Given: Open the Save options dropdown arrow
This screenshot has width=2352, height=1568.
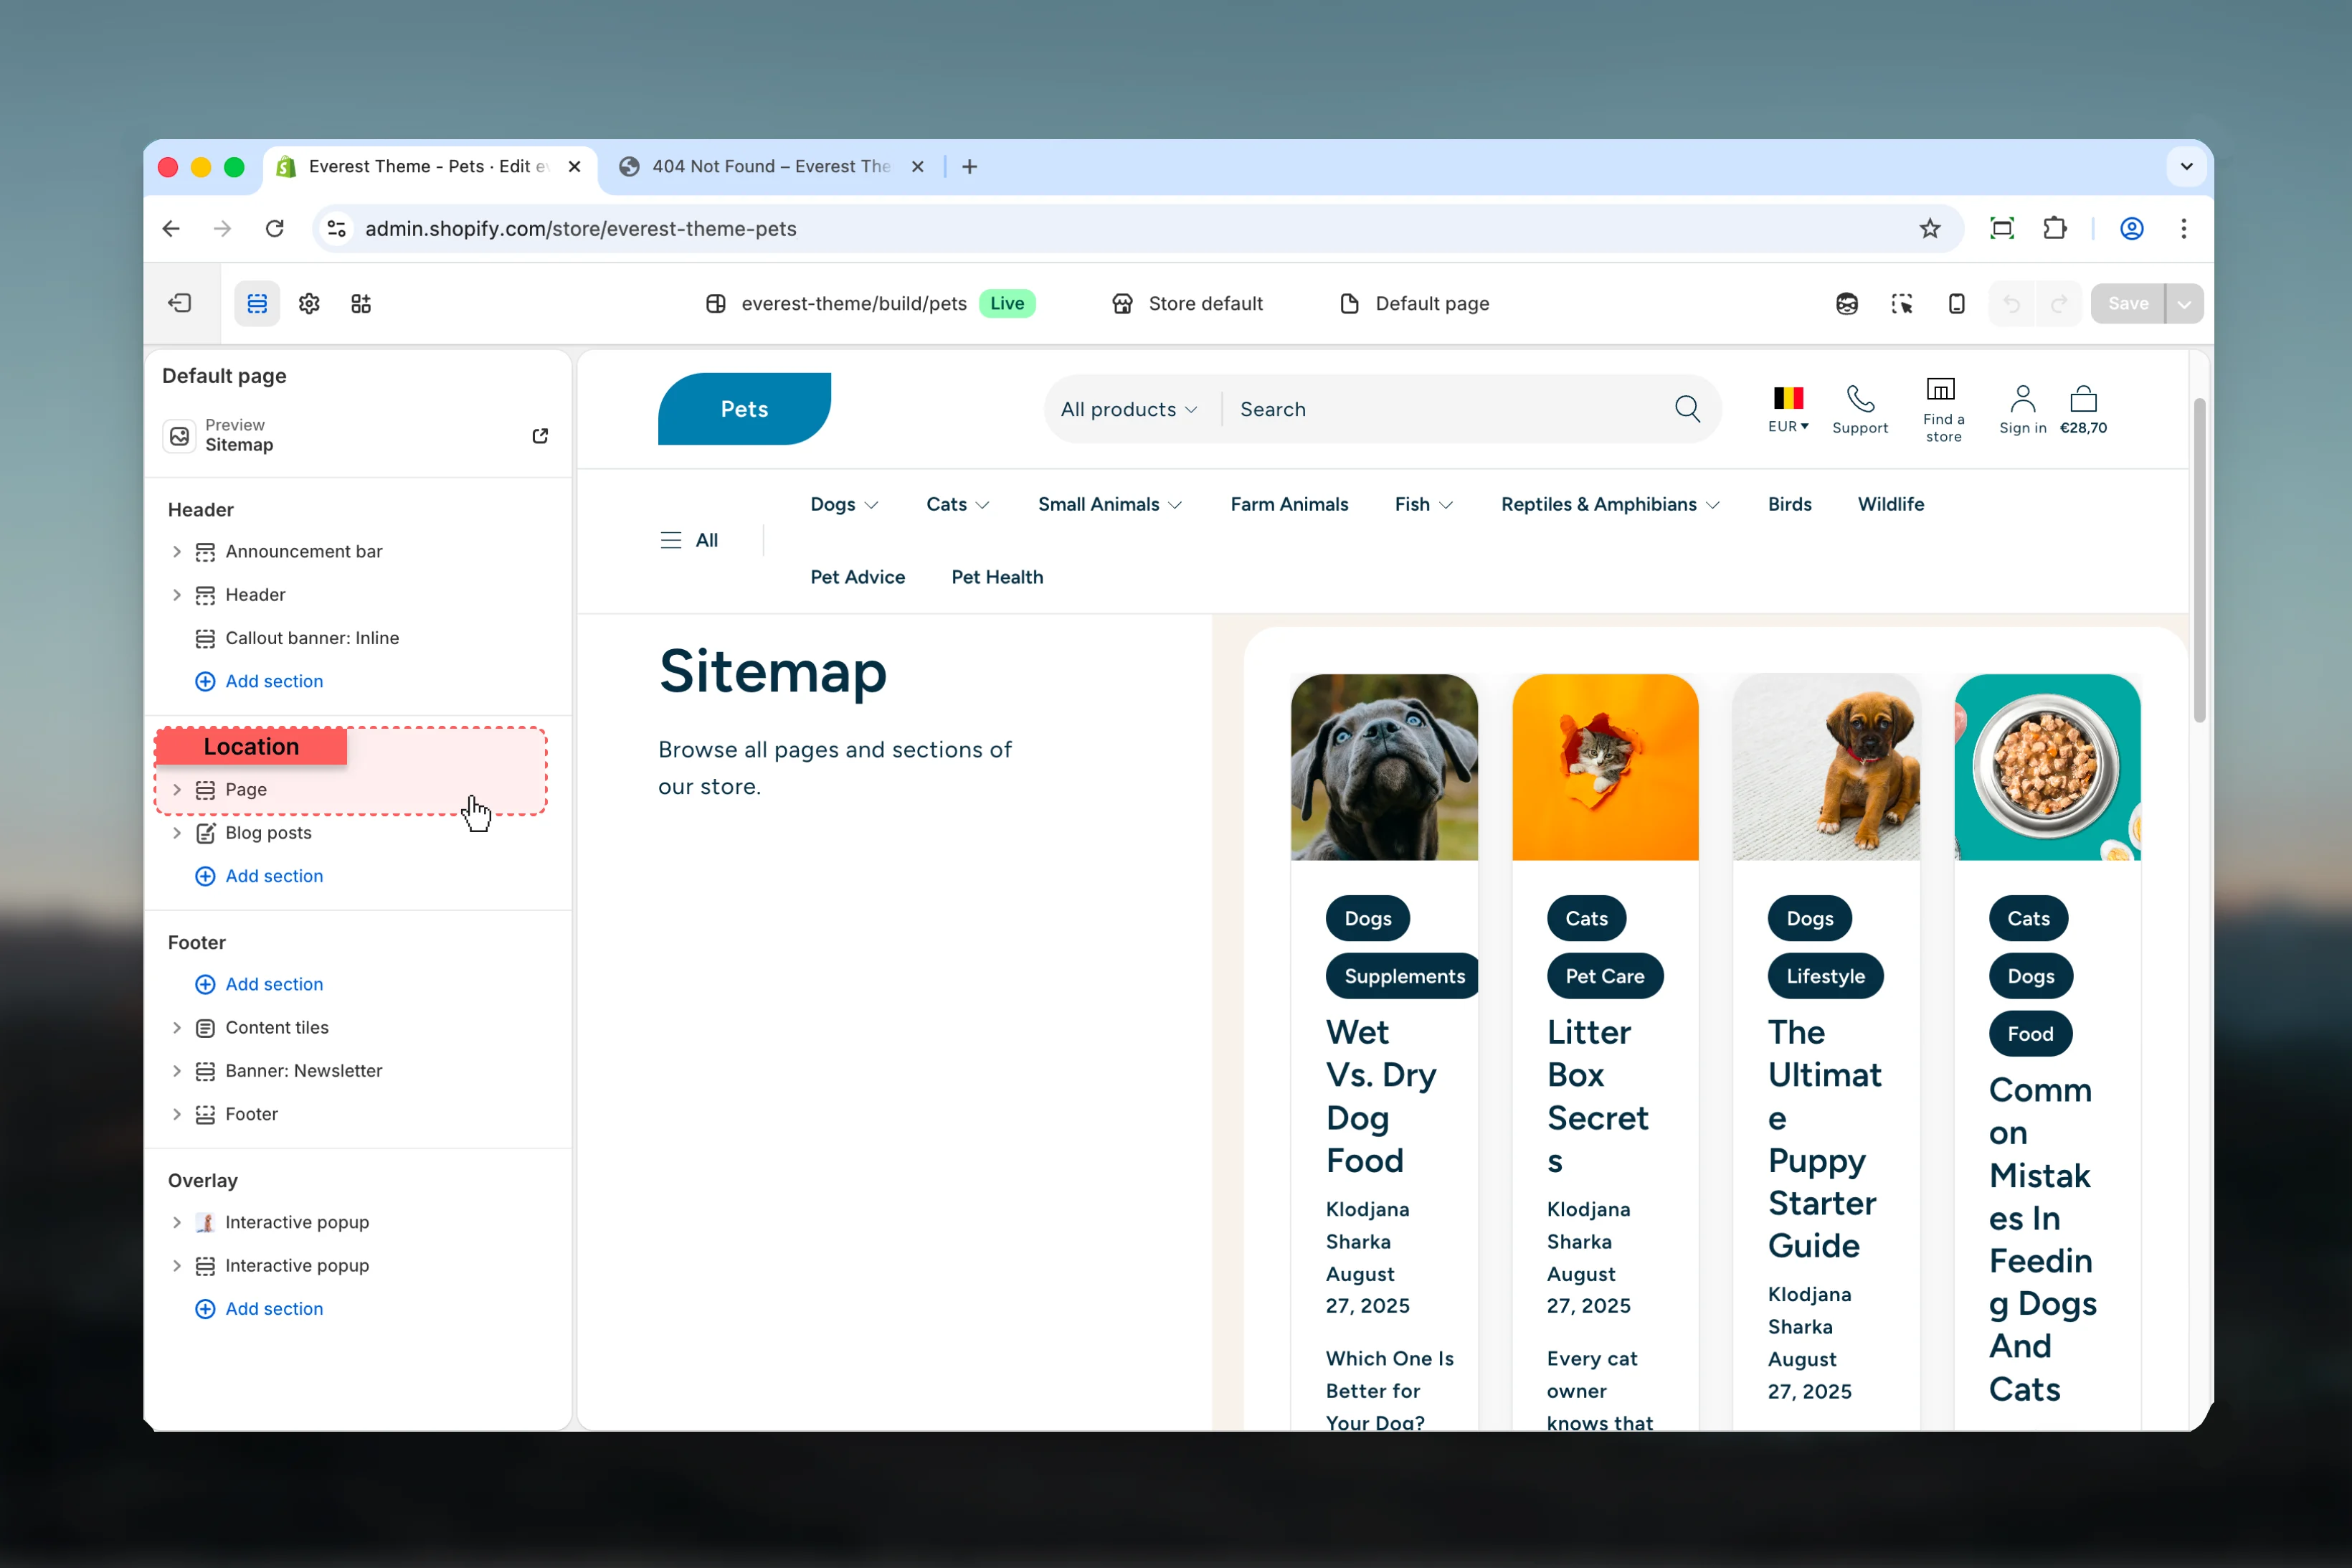Looking at the screenshot, I should [x=2184, y=303].
